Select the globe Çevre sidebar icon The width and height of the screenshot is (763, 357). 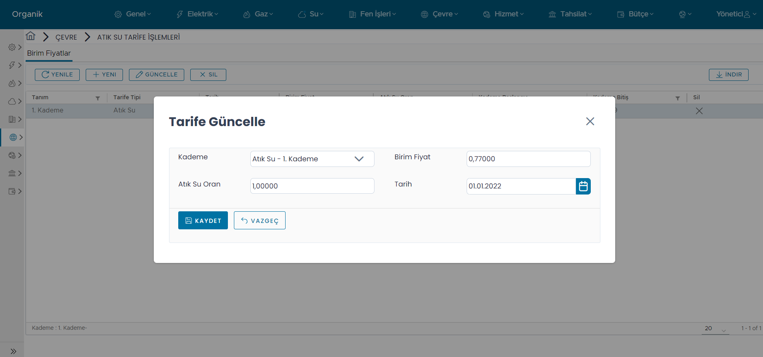pos(13,137)
